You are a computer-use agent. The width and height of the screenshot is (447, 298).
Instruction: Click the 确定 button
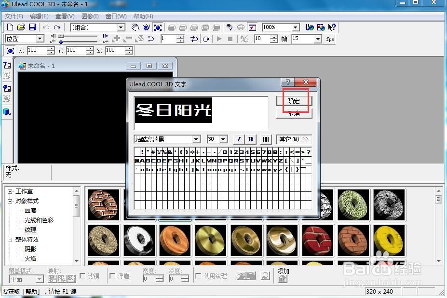[x=294, y=101]
